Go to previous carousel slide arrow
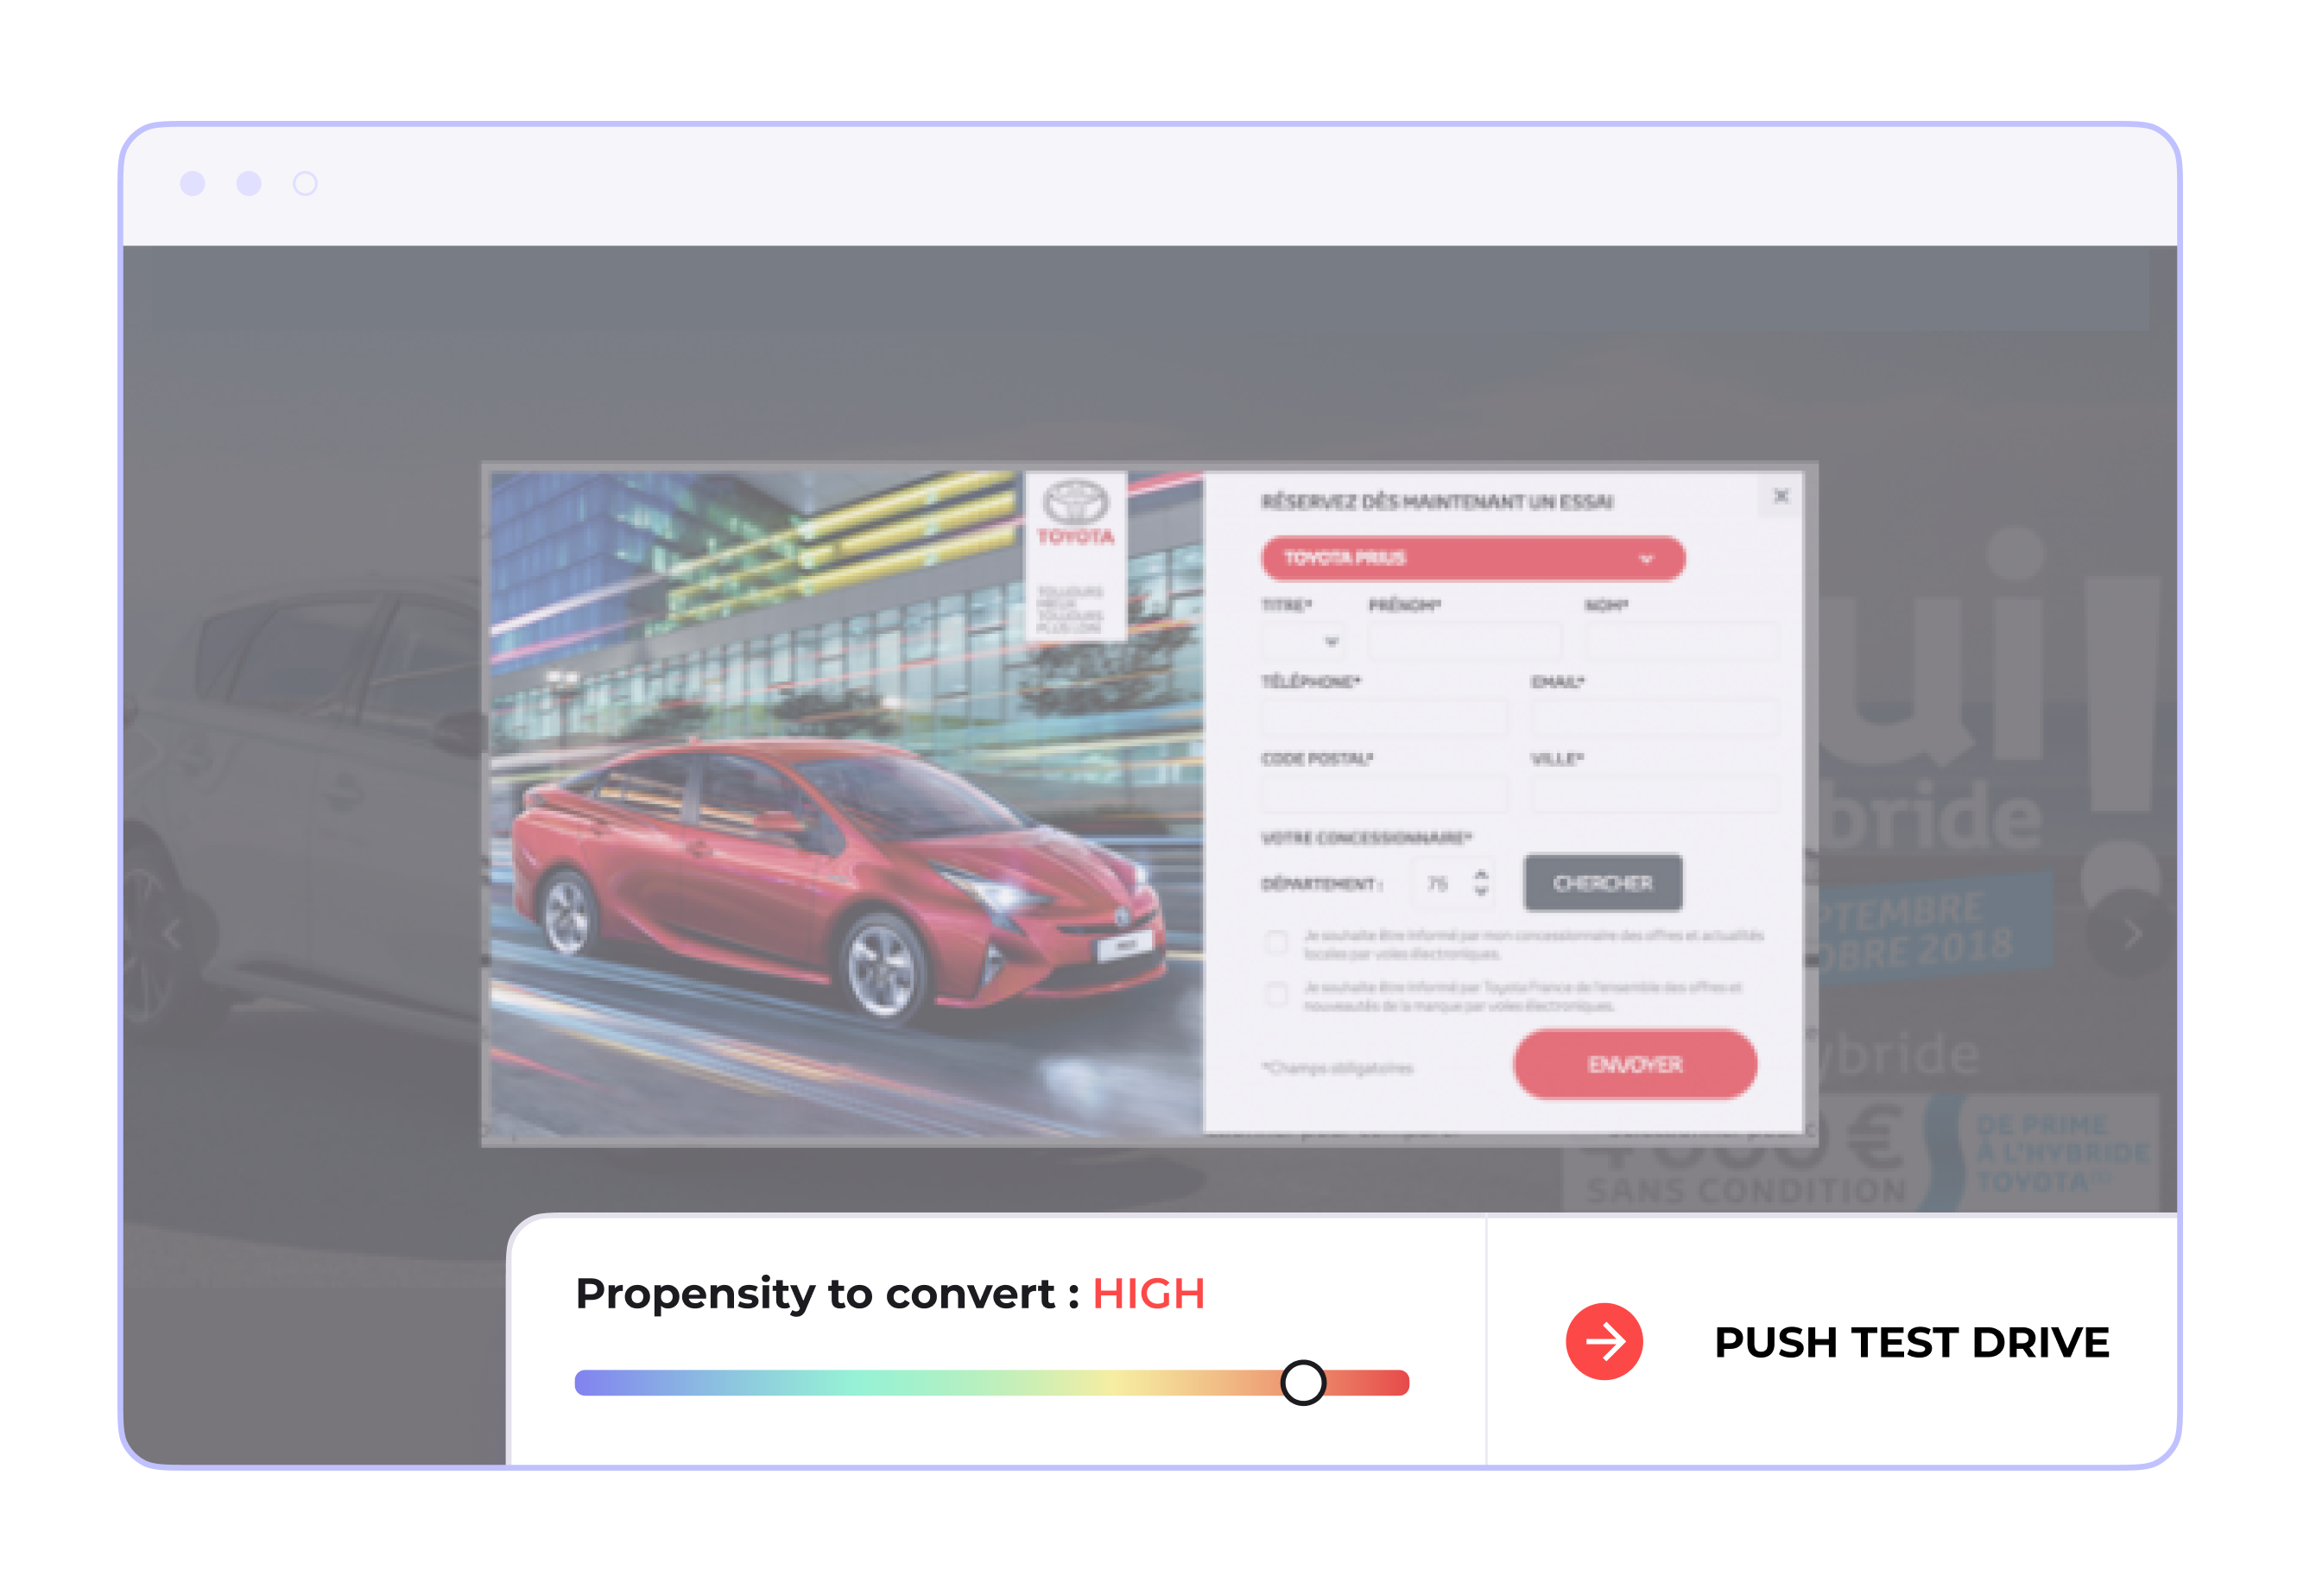This screenshot has height=1589, width=2297. (172, 935)
